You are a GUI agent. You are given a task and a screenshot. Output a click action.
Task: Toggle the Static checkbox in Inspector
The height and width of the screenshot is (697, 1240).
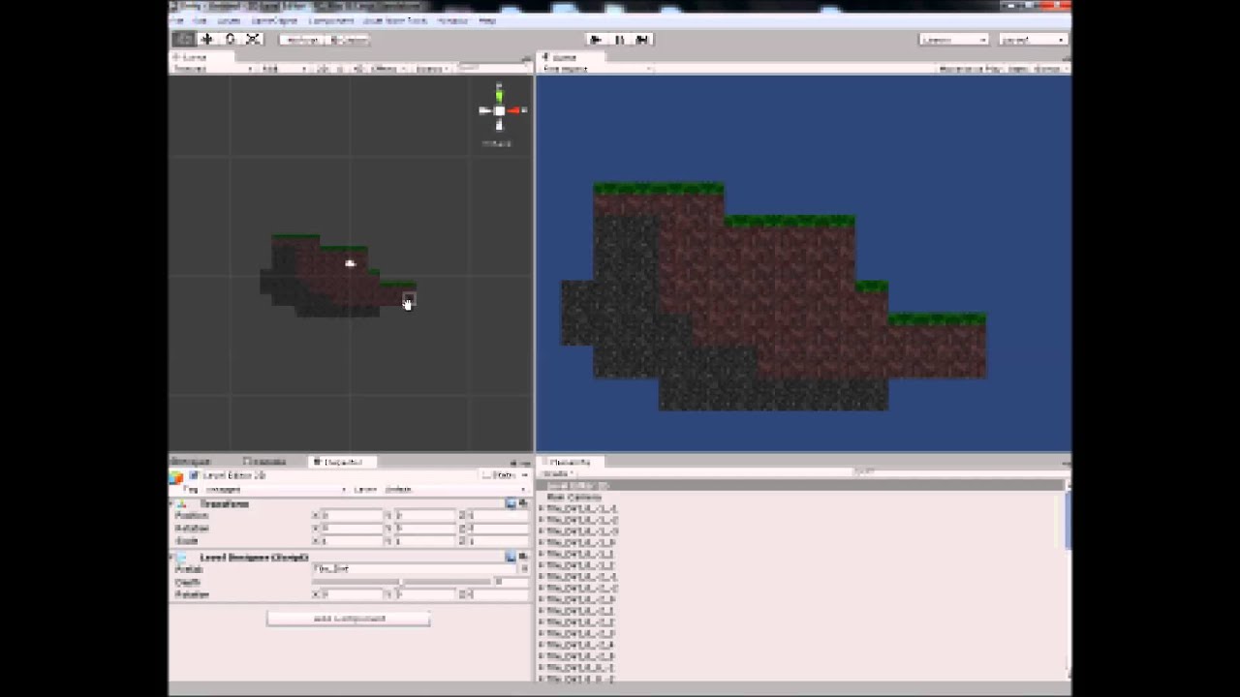pos(486,475)
